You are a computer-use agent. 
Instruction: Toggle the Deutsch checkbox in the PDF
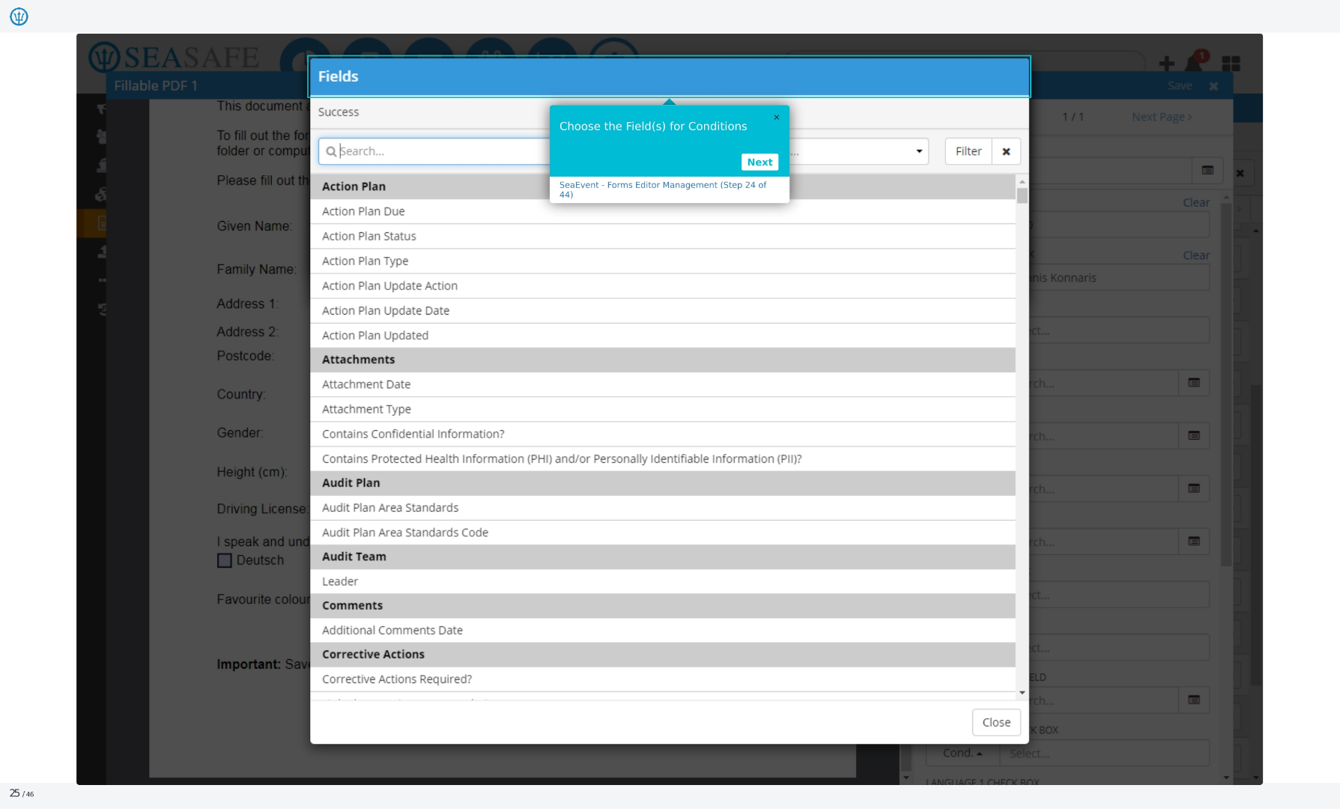pos(224,560)
